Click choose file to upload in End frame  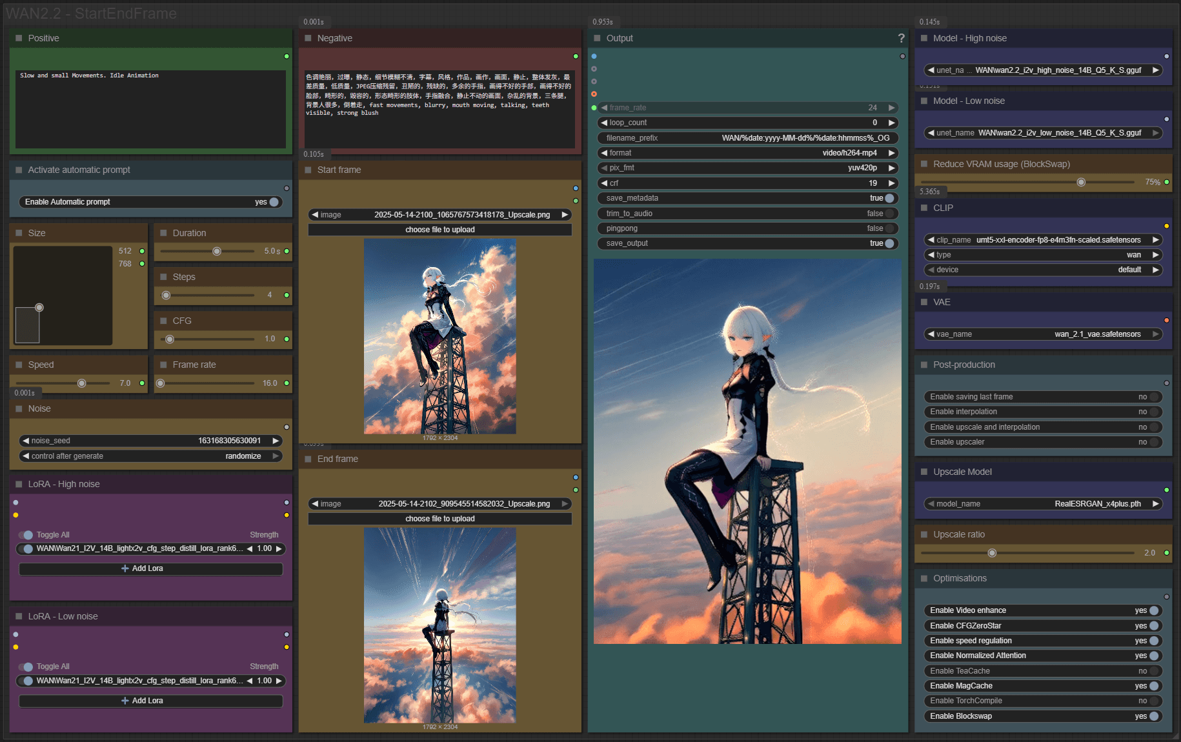coord(440,519)
